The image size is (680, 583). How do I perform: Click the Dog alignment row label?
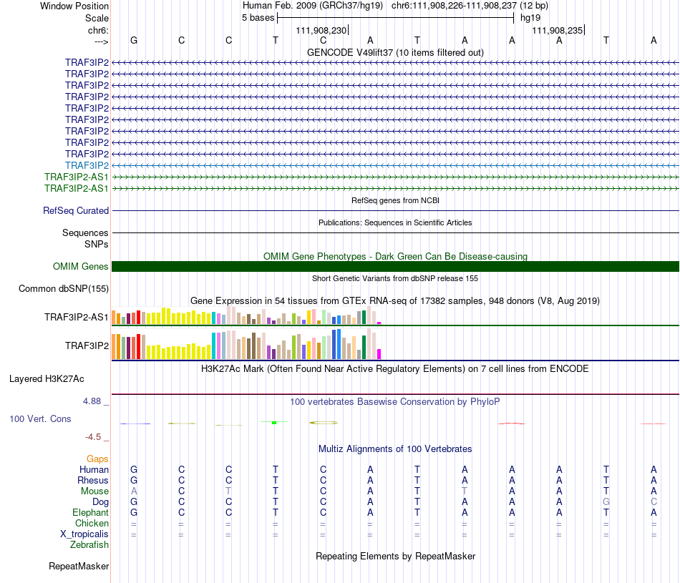100,502
